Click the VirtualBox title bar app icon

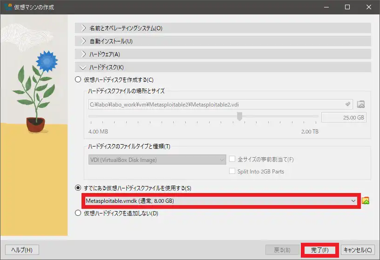pyautogui.click(x=7, y=7)
